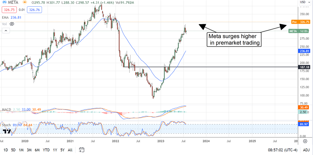Click the blue 236.81 EMA axis label
This screenshot has height=155, width=313.
pyautogui.click(x=304, y=51)
